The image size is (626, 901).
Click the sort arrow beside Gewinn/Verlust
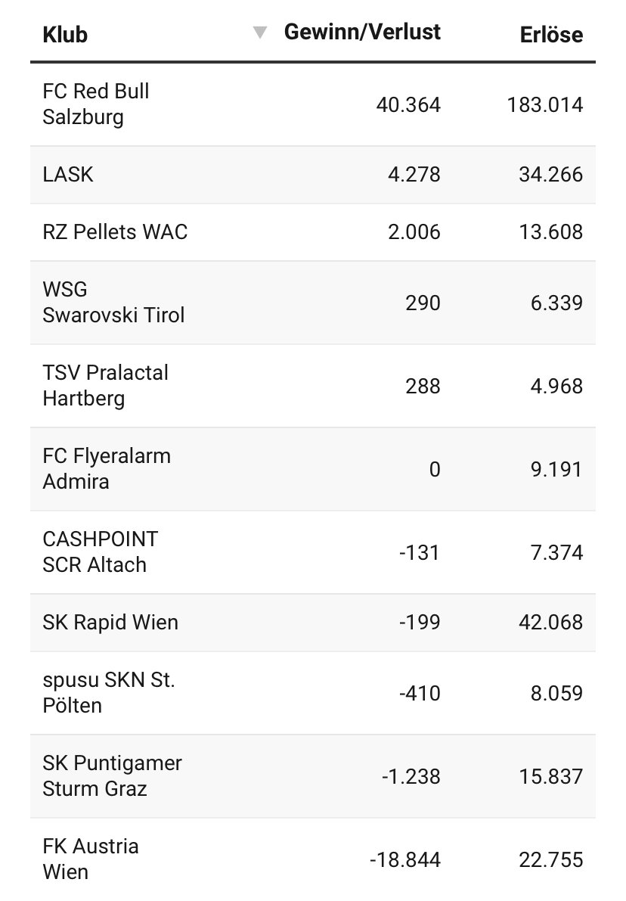(260, 33)
